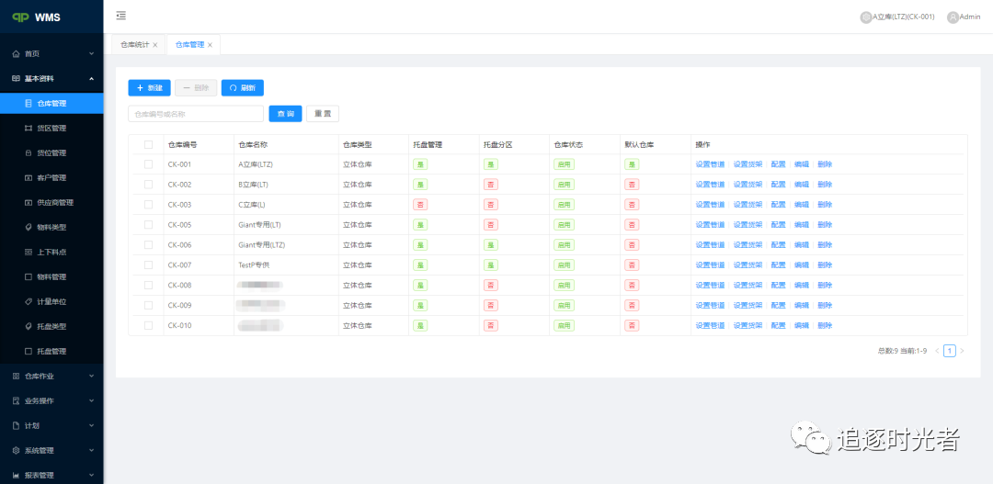Screen dimensions: 993x484
Task: Check the CK-003 row checkbox
Action: coord(148,205)
